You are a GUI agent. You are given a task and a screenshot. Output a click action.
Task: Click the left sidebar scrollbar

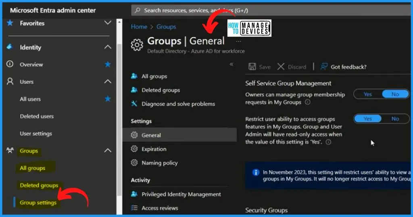[119, 120]
